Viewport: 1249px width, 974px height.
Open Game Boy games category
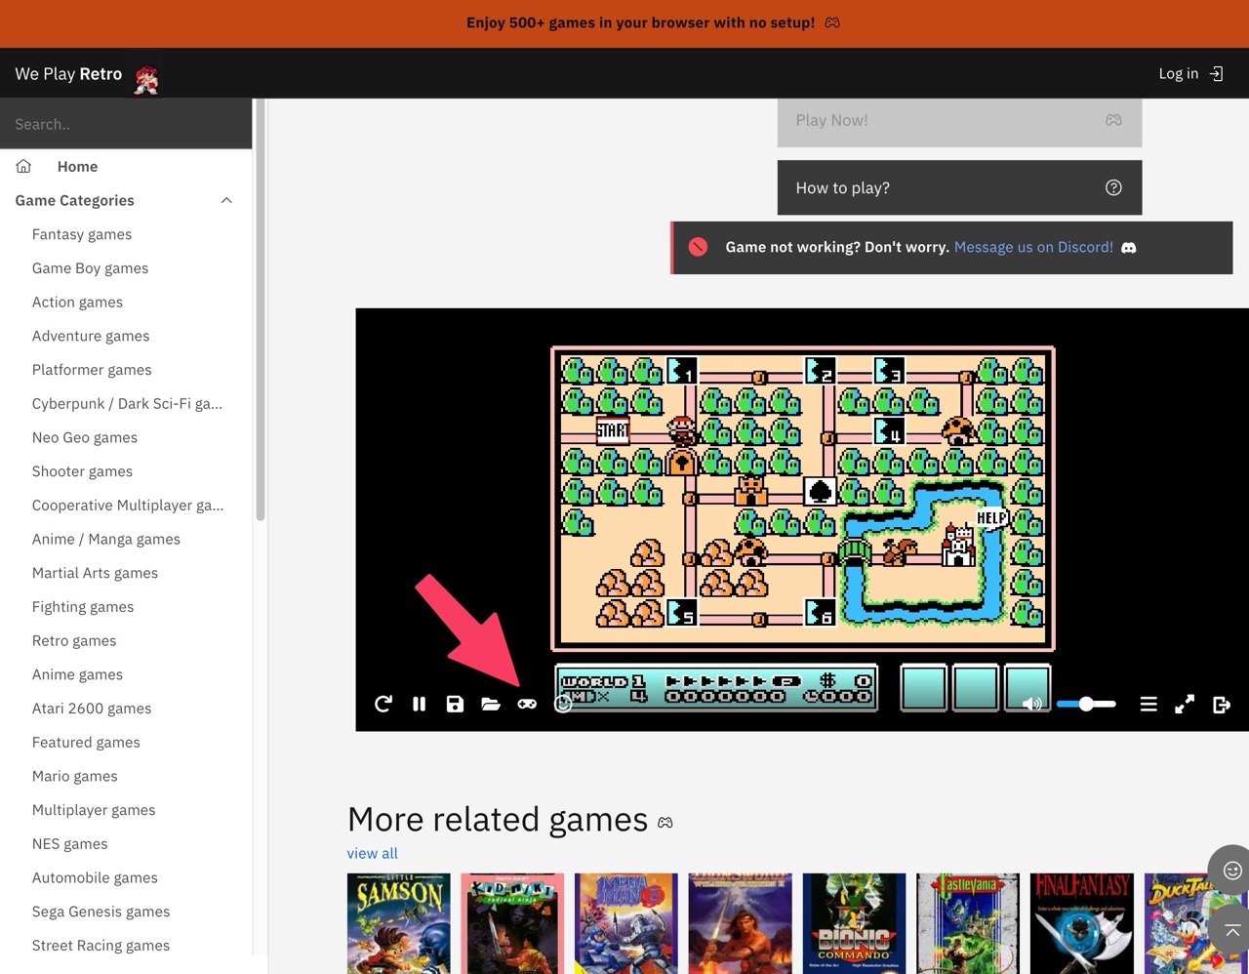click(90, 268)
